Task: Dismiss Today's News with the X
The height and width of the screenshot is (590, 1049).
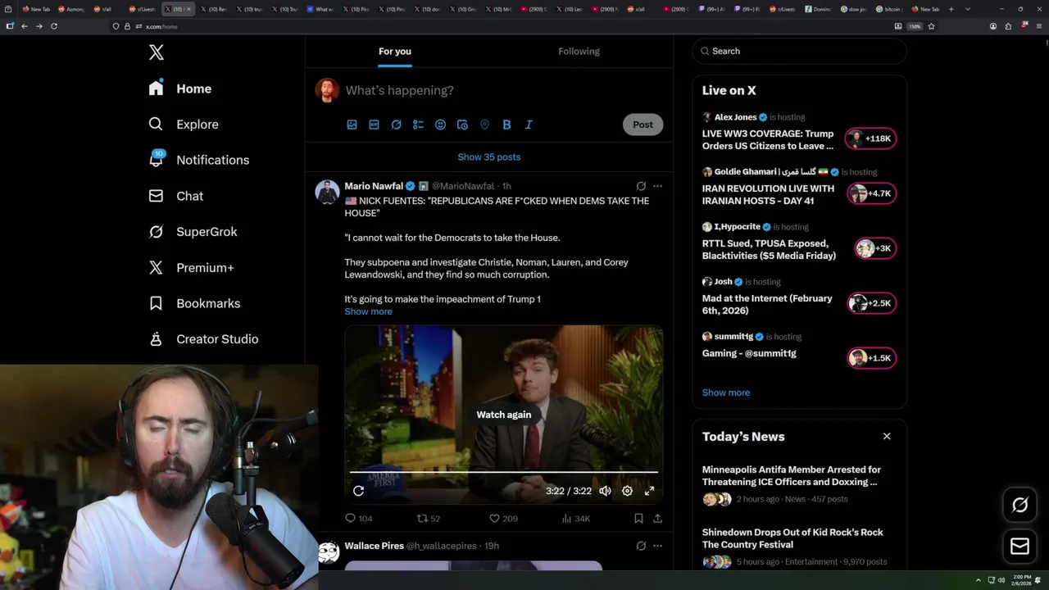Action: [887, 436]
